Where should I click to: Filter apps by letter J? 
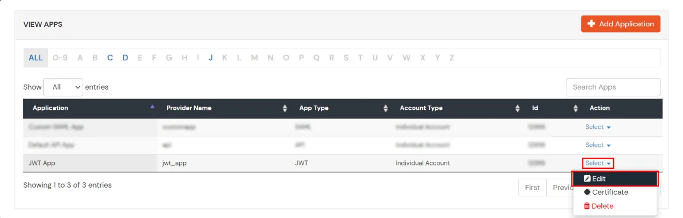pos(211,58)
